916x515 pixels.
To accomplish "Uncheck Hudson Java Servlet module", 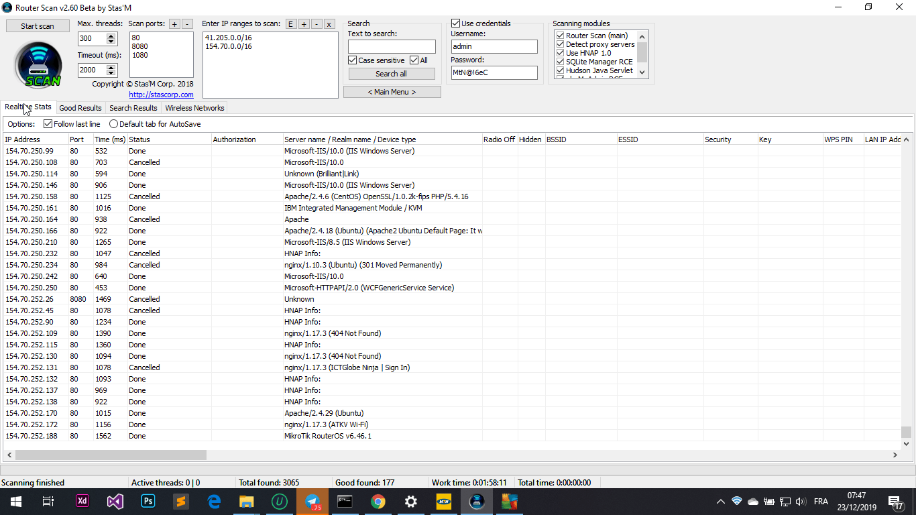I will [x=560, y=70].
